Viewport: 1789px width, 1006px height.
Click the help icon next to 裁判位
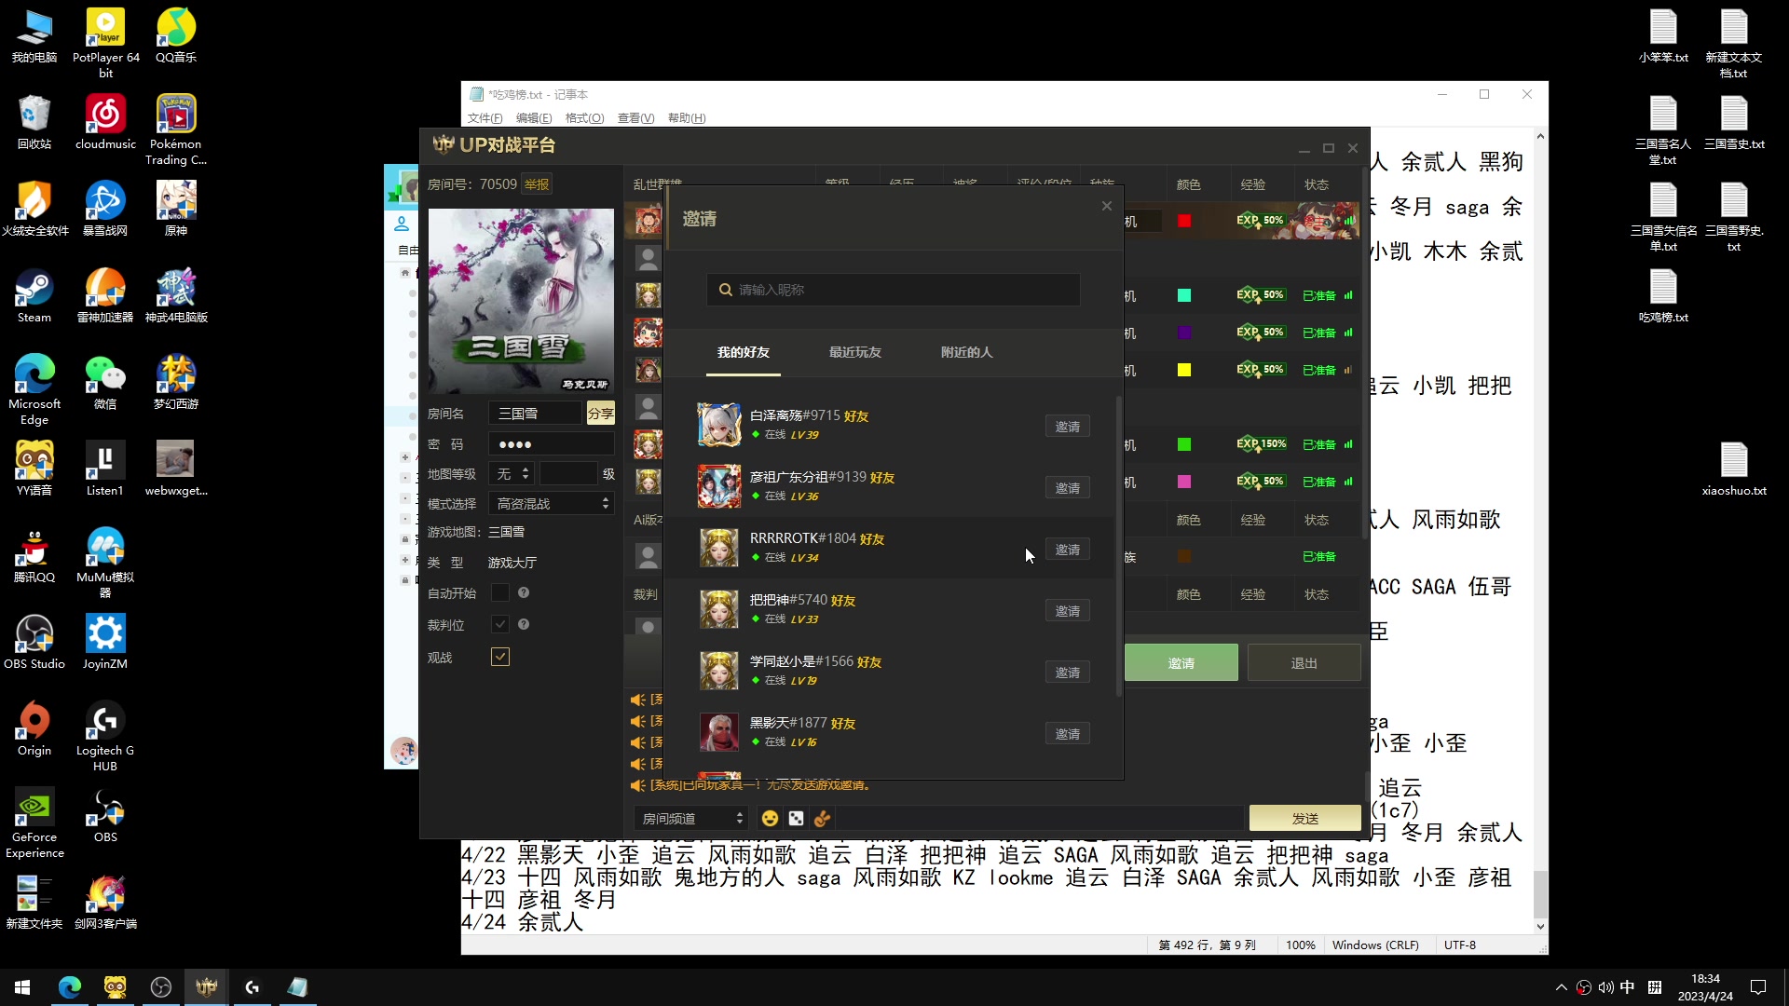pos(524,624)
